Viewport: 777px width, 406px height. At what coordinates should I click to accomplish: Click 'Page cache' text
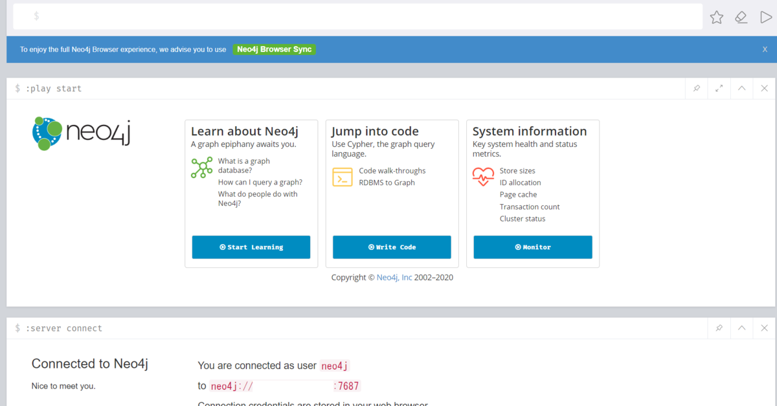tap(518, 194)
